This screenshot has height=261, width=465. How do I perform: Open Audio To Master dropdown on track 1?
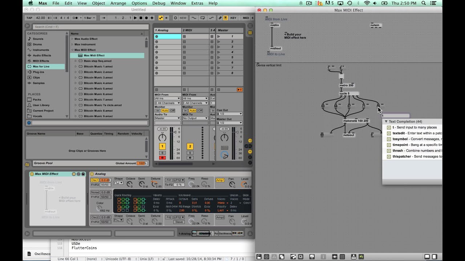pos(167,118)
